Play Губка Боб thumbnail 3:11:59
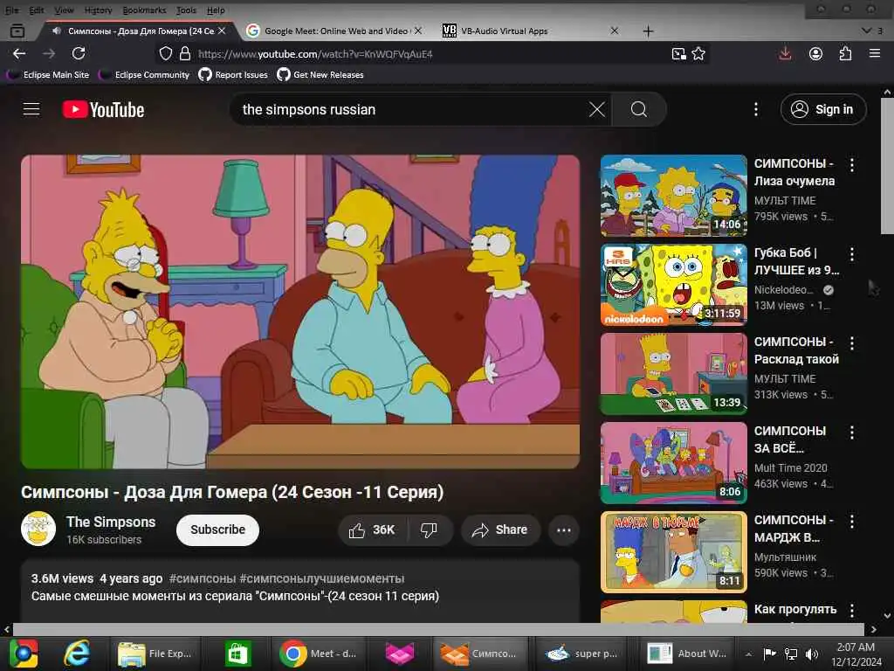This screenshot has height=671, width=894. coord(673,285)
